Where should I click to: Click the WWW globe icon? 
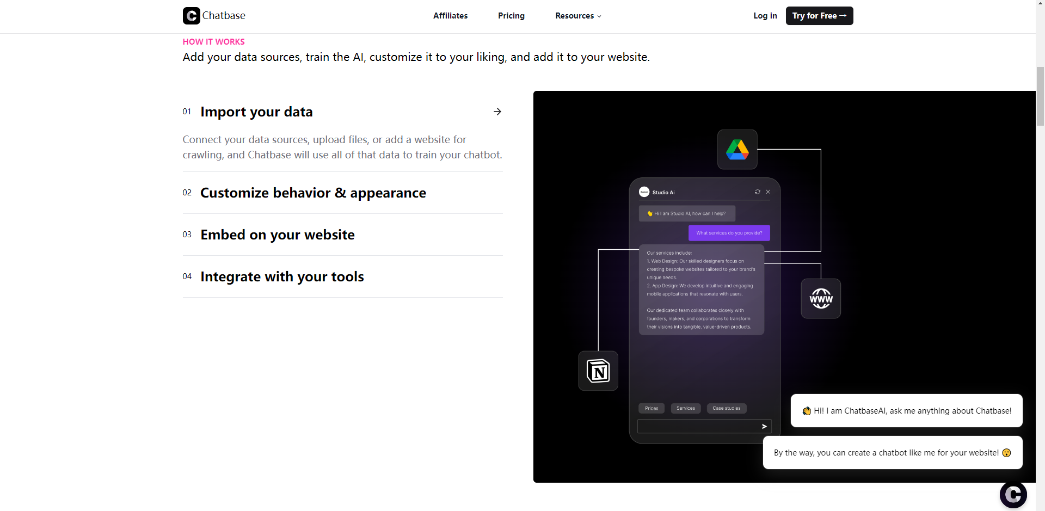click(821, 299)
